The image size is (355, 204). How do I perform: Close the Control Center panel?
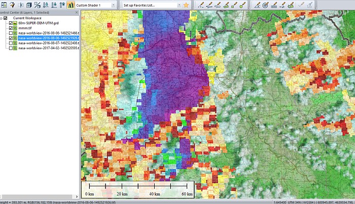click(78, 12)
